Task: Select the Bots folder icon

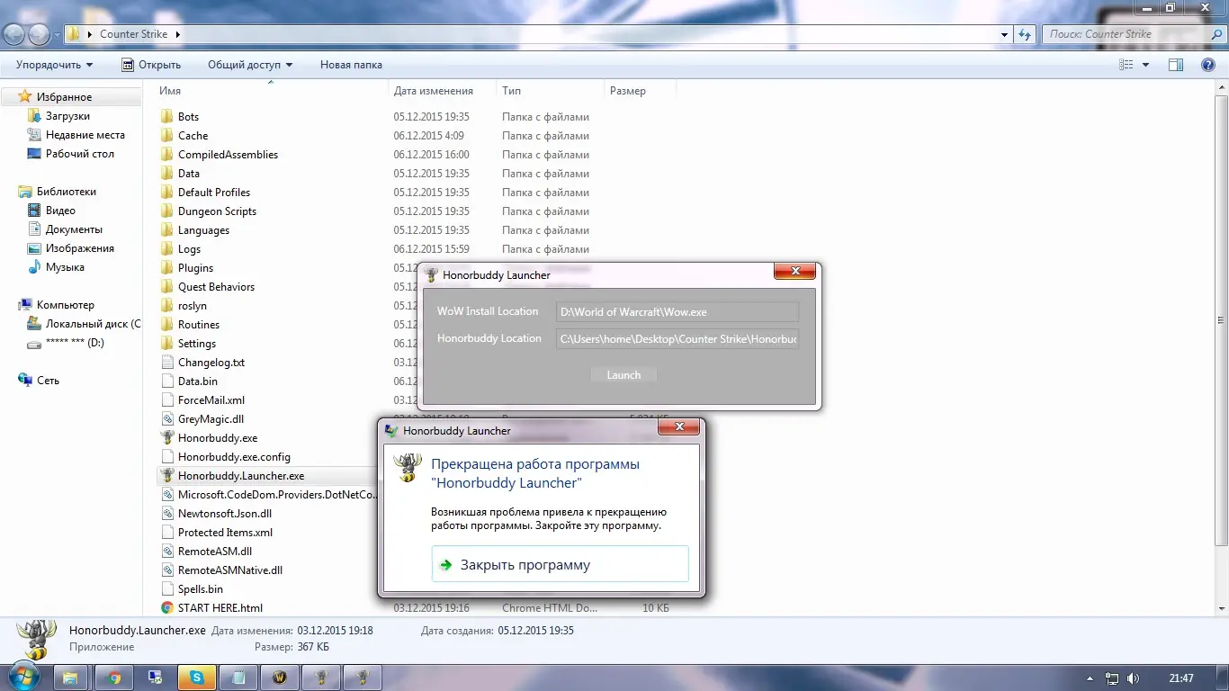Action: (x=167, y=117)
